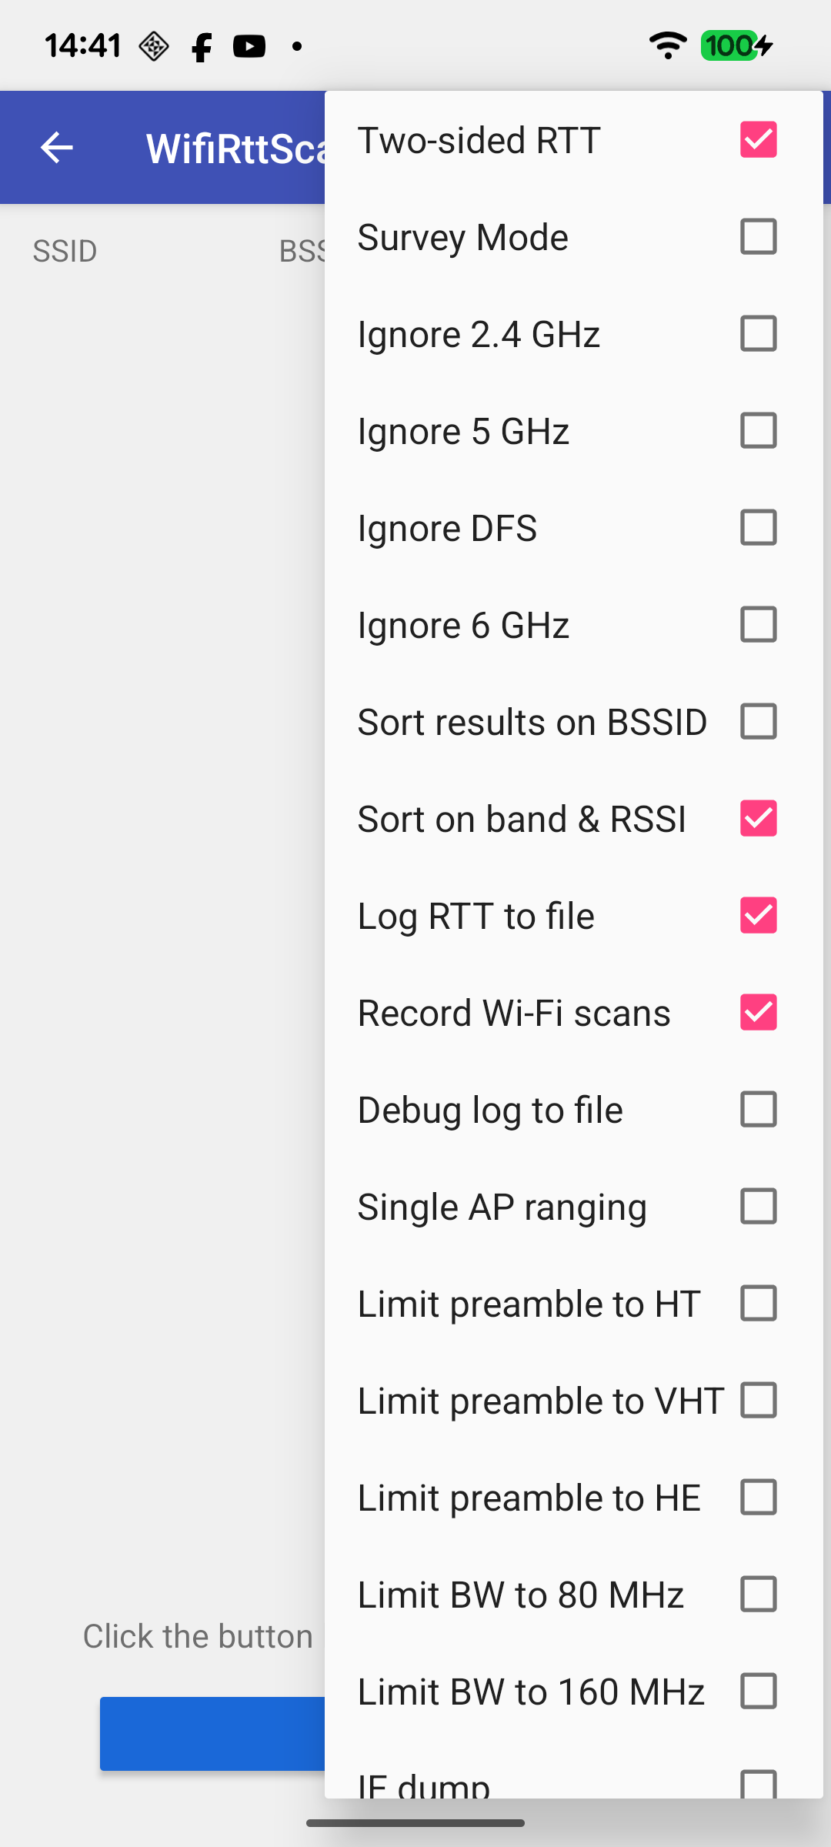Tap the Facebook notification icon
This screenshot has width=831, height=1847.
point(202,48)
